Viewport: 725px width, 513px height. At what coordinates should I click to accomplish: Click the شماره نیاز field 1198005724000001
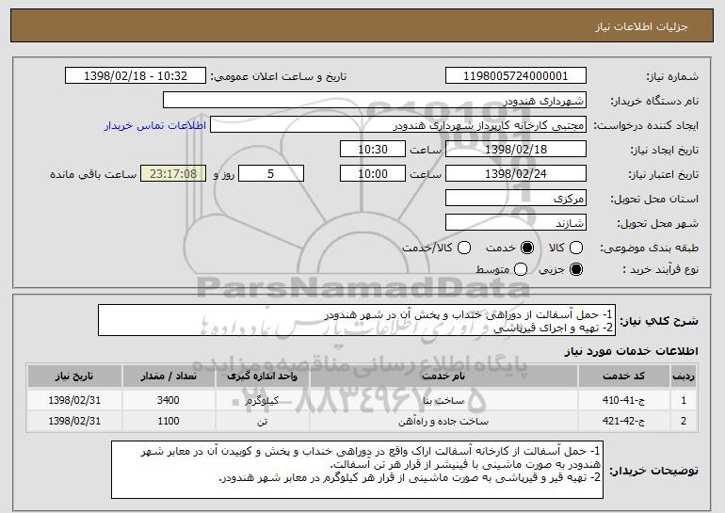[516, 76]
